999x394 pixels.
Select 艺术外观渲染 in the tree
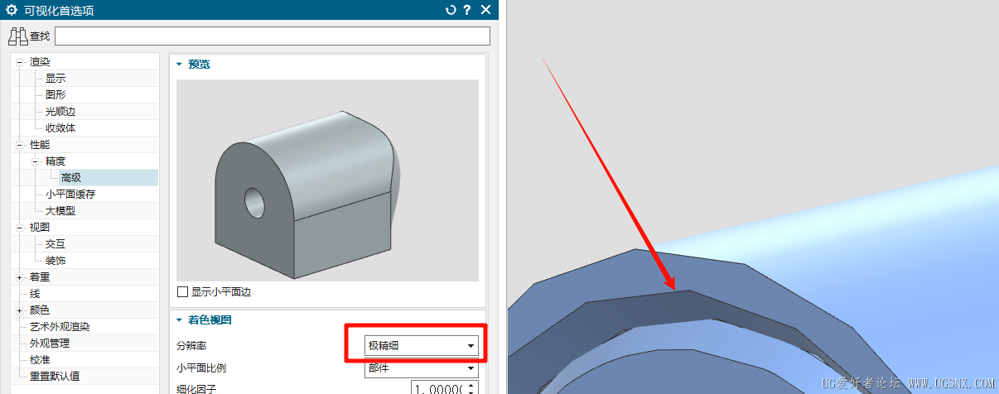60,326
